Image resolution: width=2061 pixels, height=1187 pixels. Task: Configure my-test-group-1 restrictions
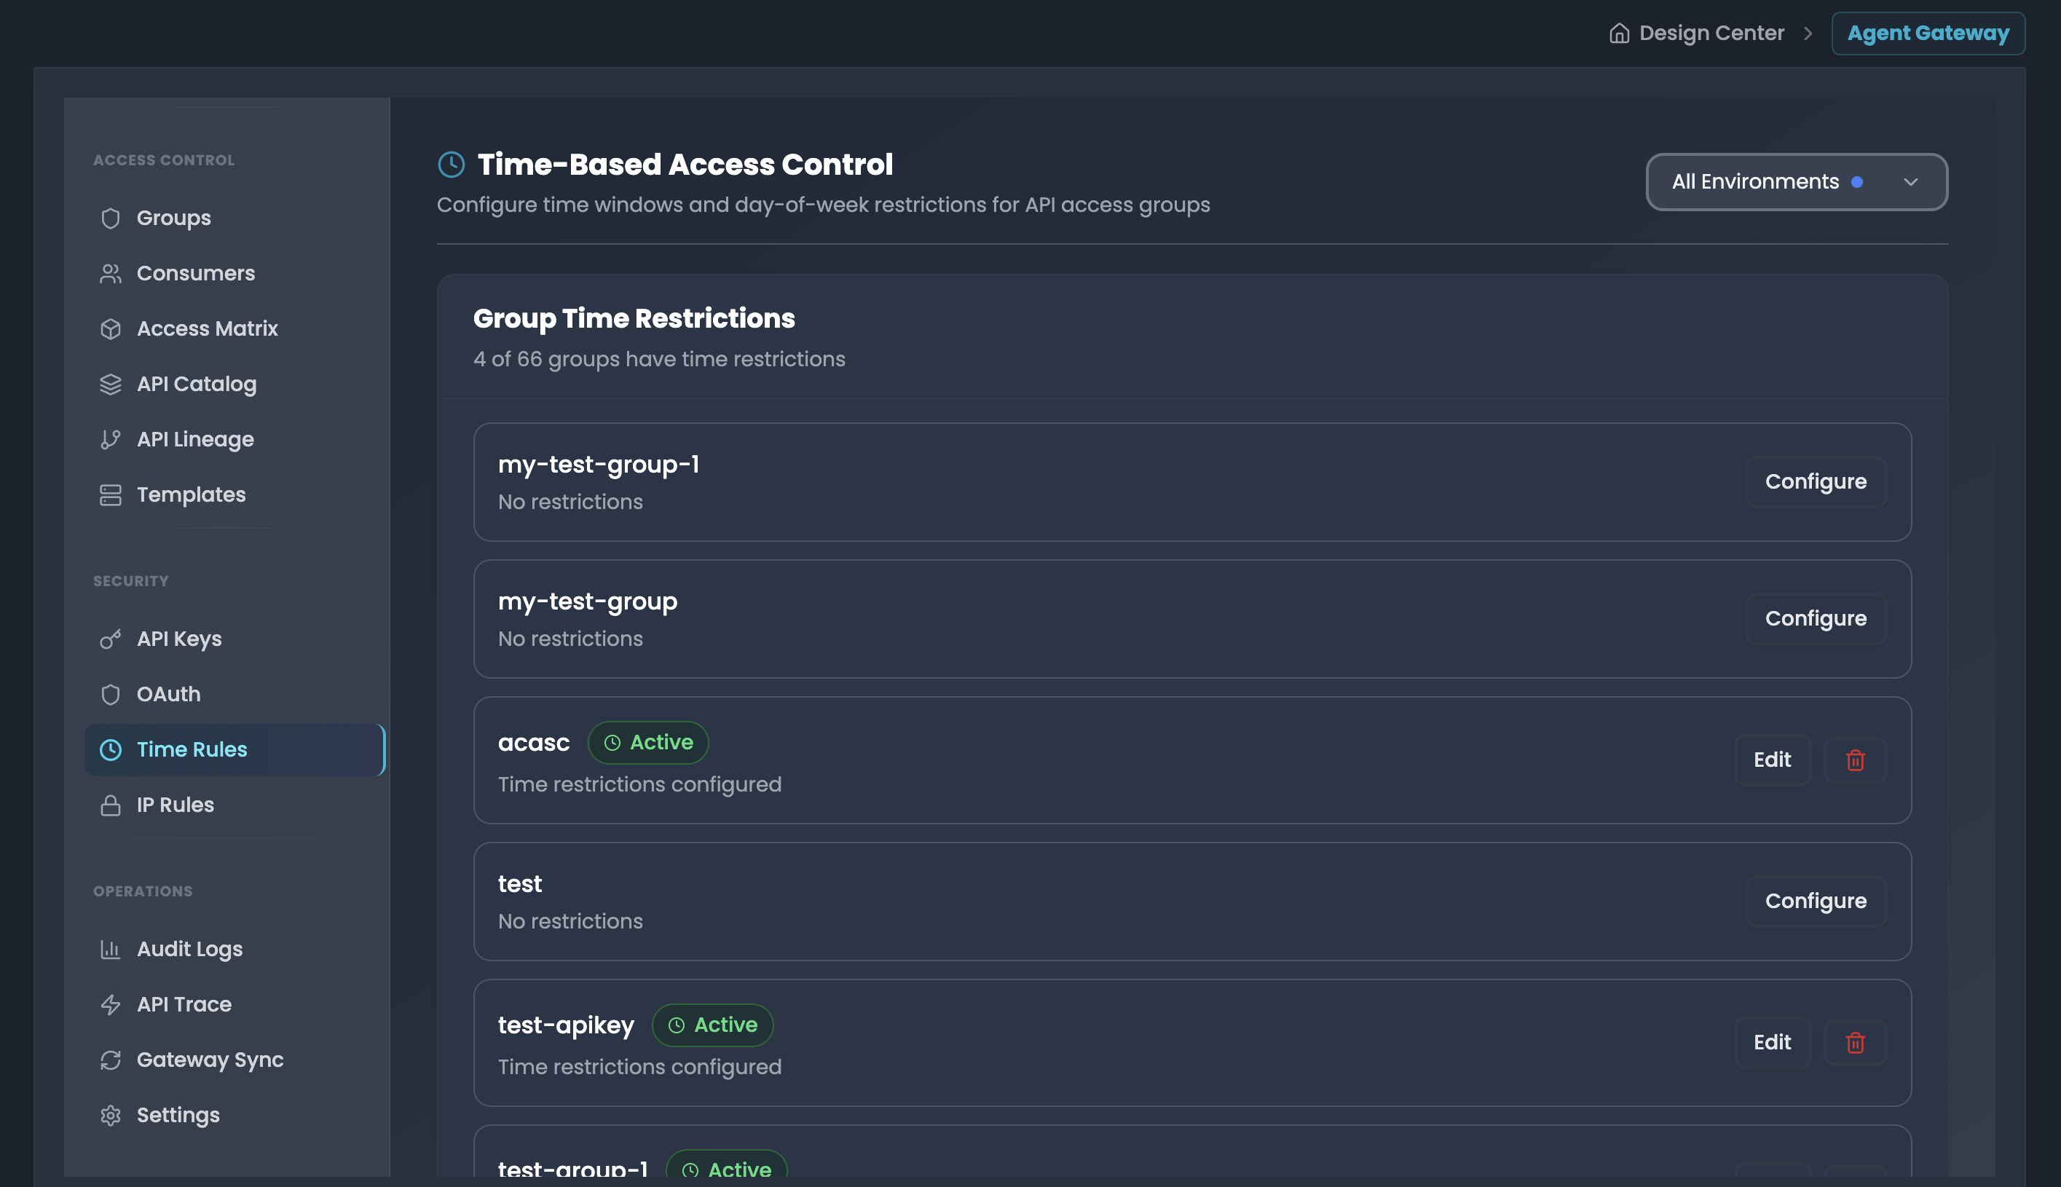pyautogui.click(x=1816, y=482)
